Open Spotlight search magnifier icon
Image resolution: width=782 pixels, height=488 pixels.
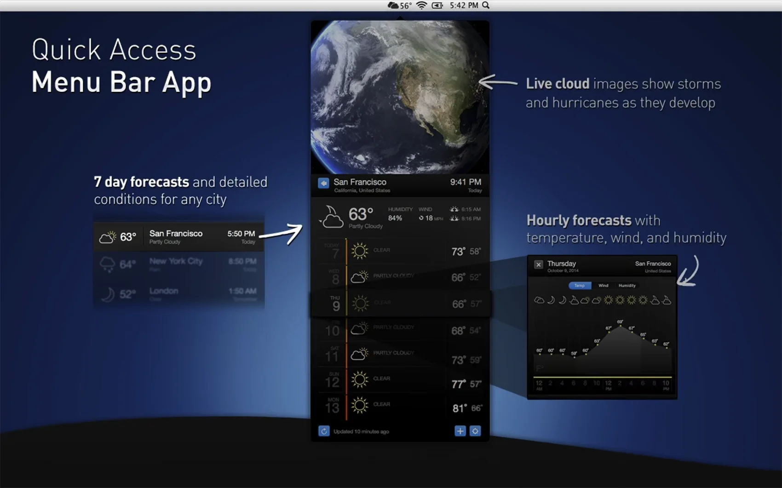coord(486,6)
